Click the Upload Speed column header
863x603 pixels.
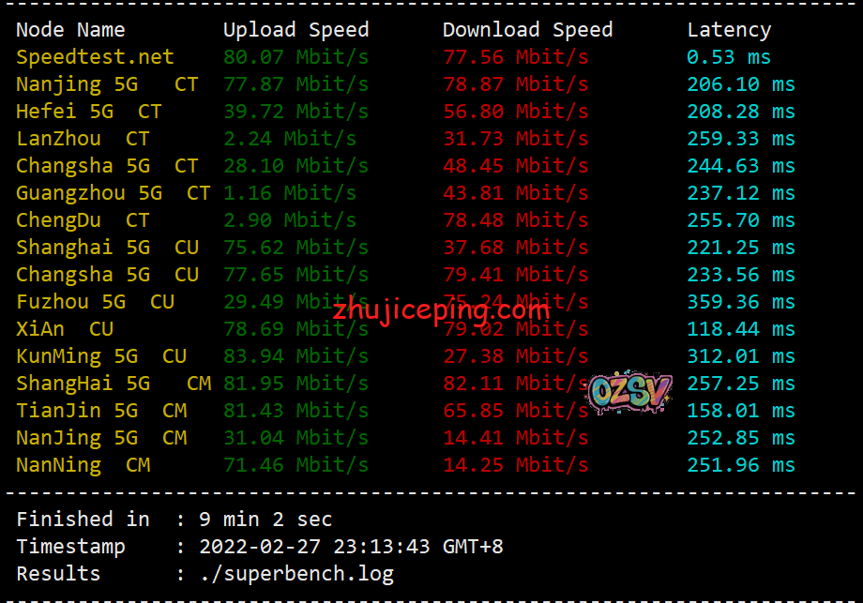pos(296,30)
